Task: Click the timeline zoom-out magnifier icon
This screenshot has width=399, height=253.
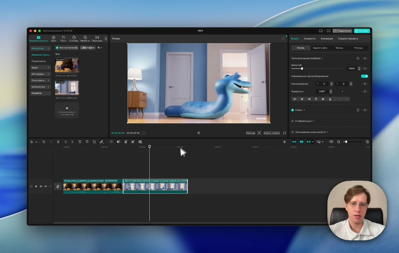Action: pos(339,142)
